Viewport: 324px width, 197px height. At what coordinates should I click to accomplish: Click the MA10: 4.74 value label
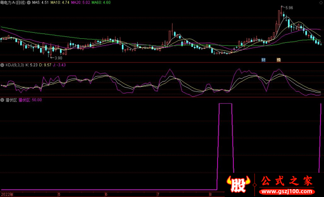click(60, 2)
